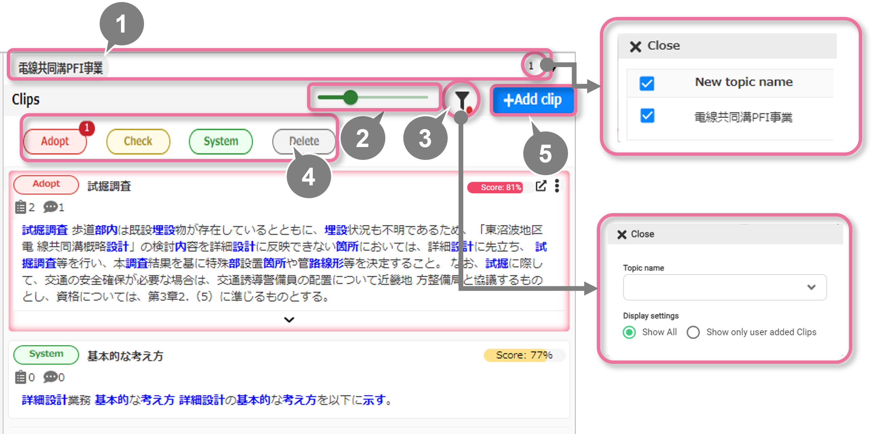Open the 試掘調査 clip in new window
This screenshot has width=872, height=434.
541,186
